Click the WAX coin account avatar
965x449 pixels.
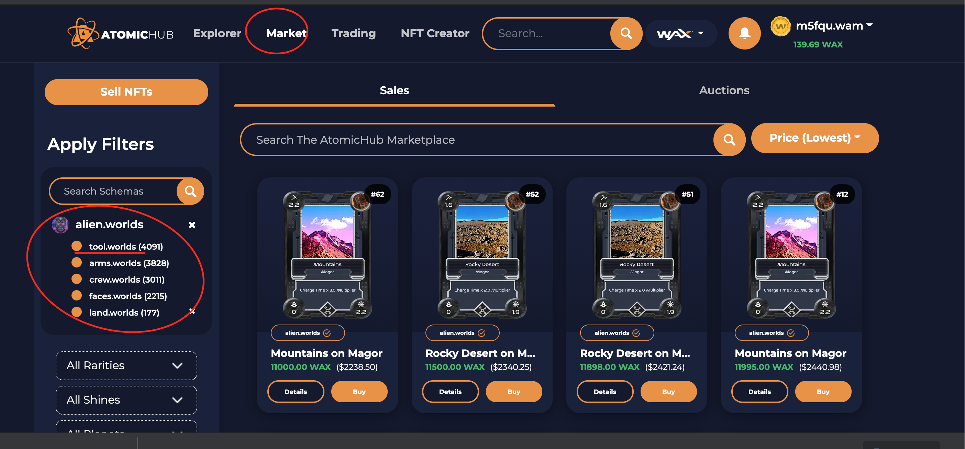tap(780, 26)
